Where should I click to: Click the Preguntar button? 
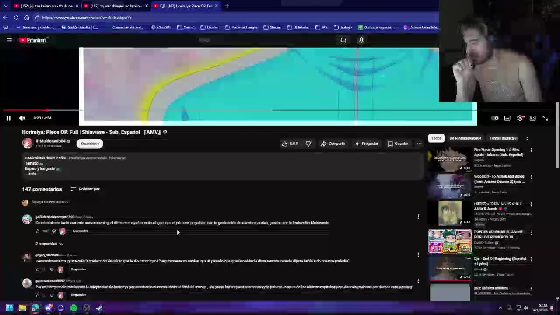click(x=367, y=143)
